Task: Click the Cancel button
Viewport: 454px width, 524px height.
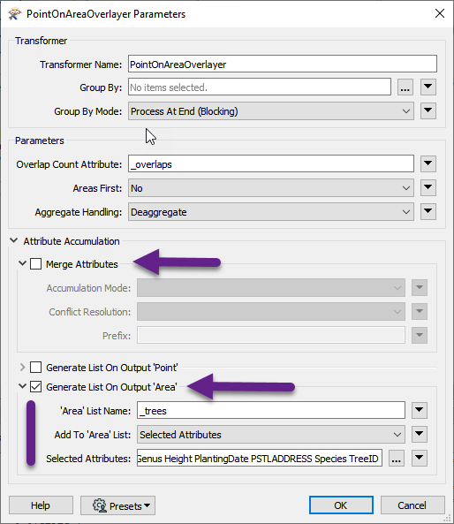Action: pyautogui.click(x=412, y=505)
